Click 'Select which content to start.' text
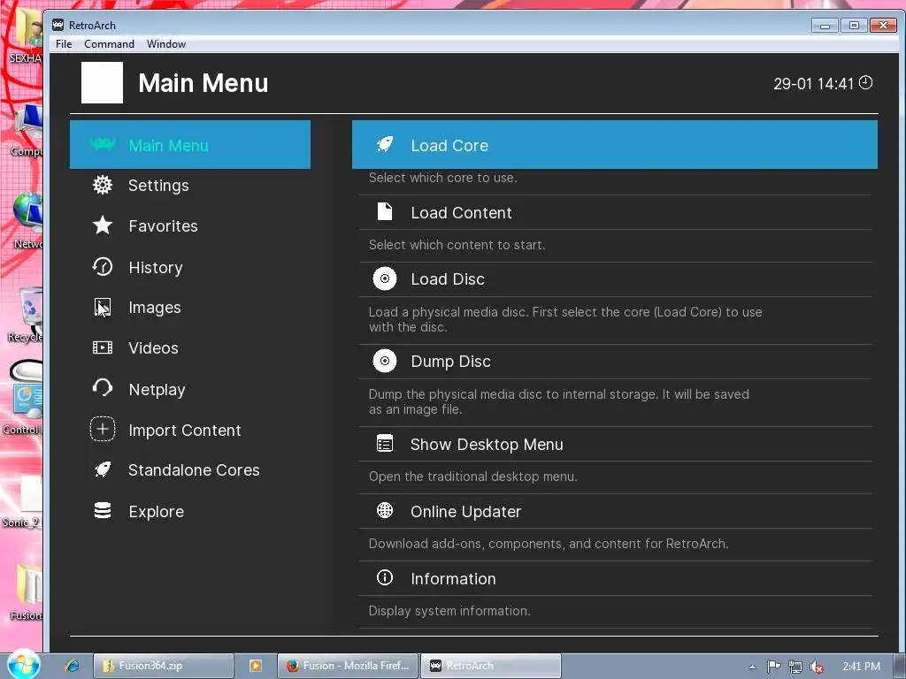The height and width of the screenshot is (679, 906). [457, 245]
